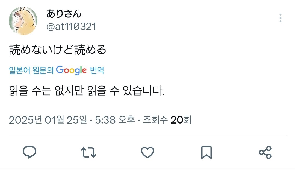
Task: Open the post date 2025년 01월 25일
Action: click(48, 120)
